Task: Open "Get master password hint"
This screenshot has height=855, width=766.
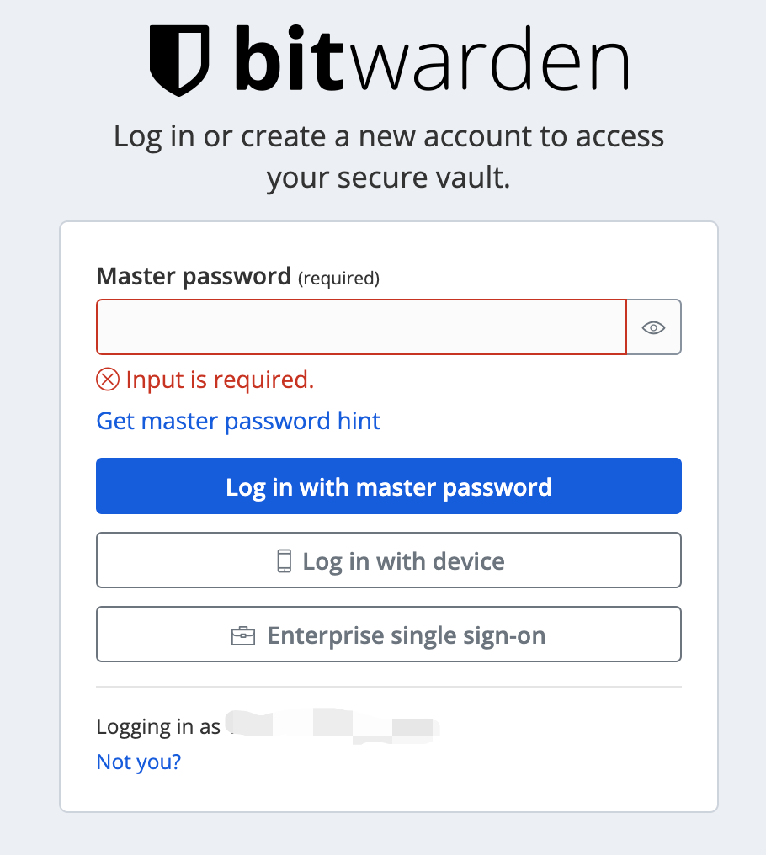Action: click(x=238, y=421)
